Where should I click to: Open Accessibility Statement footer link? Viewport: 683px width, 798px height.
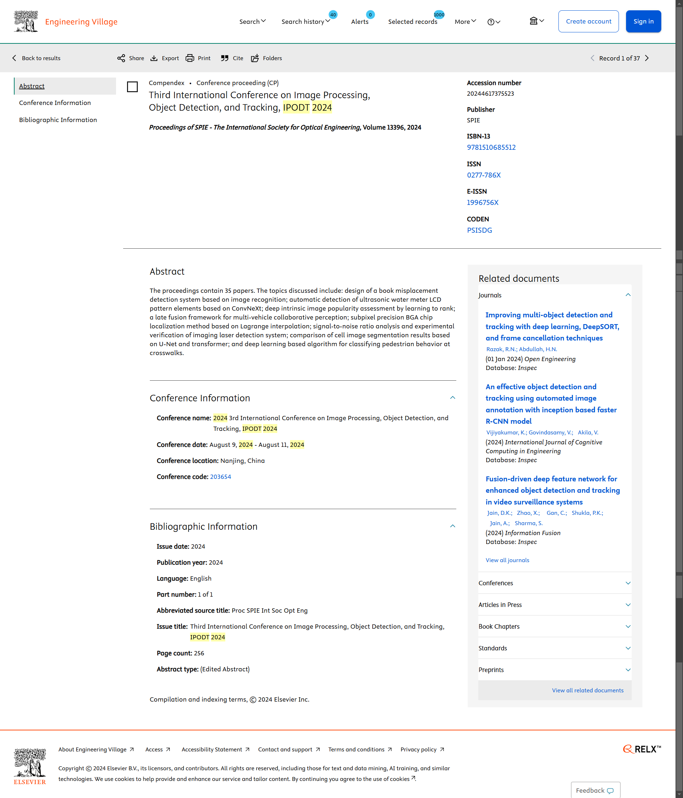215,750
